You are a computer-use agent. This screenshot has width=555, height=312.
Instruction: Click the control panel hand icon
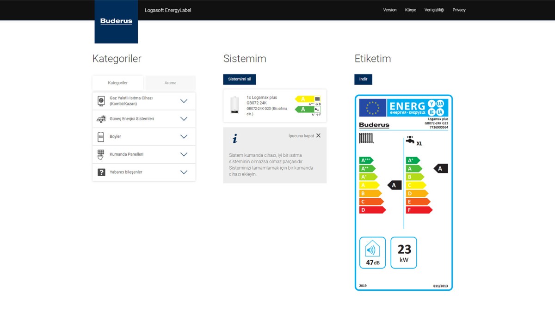101,154
